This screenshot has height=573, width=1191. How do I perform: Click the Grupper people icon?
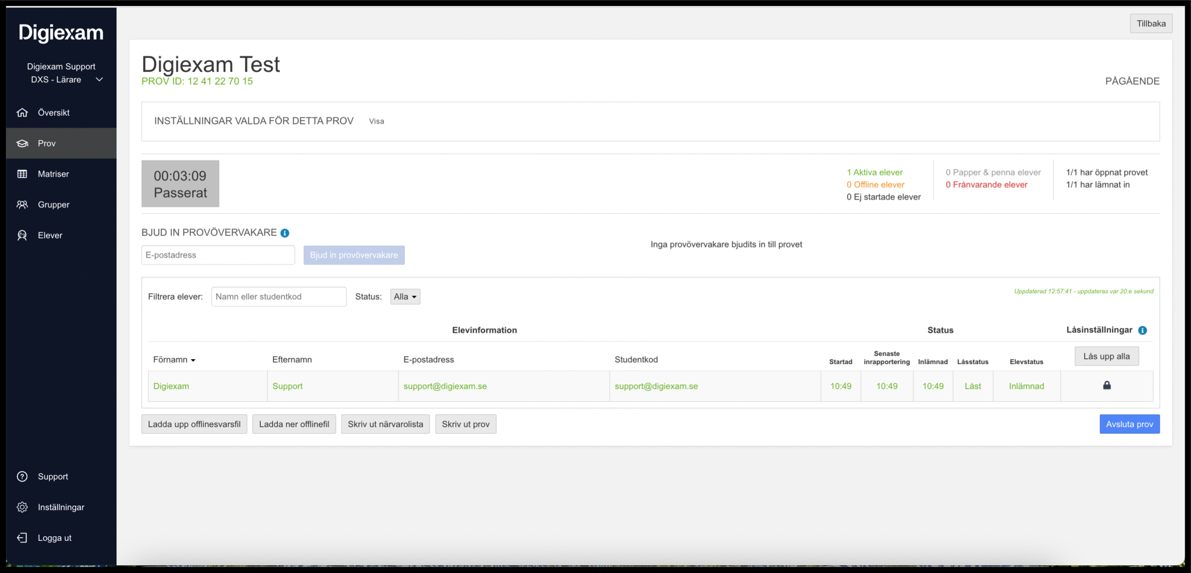click(22, 204)
